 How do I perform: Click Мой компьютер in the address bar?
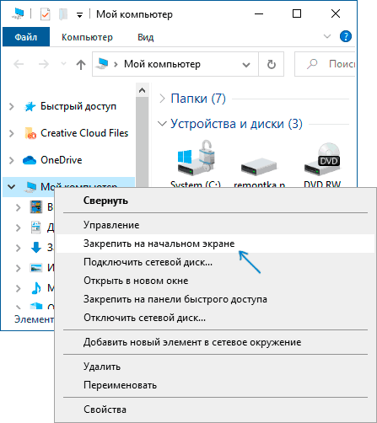tap(162, 64)
